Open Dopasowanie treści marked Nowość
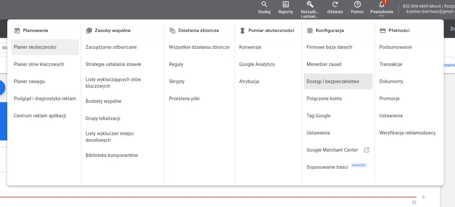This screenshot has height=207, width=455. click(x=327, y=167)
